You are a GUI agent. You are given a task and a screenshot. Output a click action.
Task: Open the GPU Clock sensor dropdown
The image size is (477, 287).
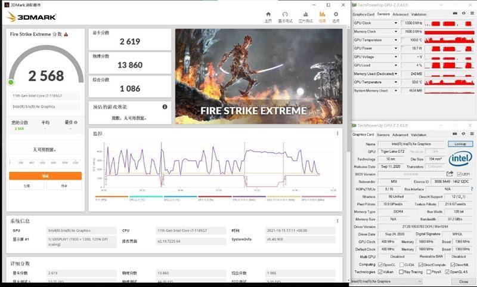coord(396,23)
